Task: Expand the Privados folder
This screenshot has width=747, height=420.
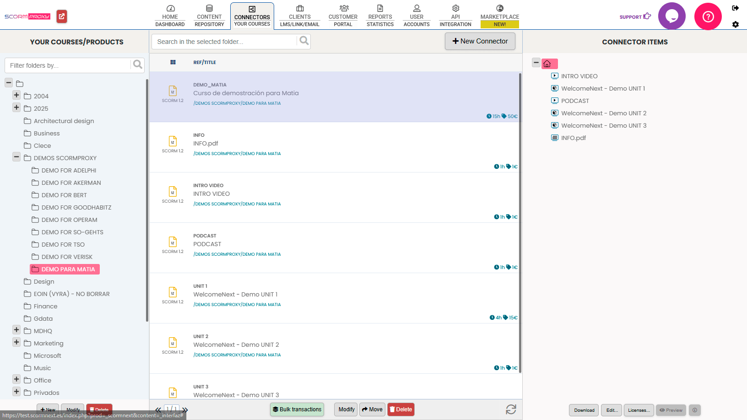Action: [16, 392]
